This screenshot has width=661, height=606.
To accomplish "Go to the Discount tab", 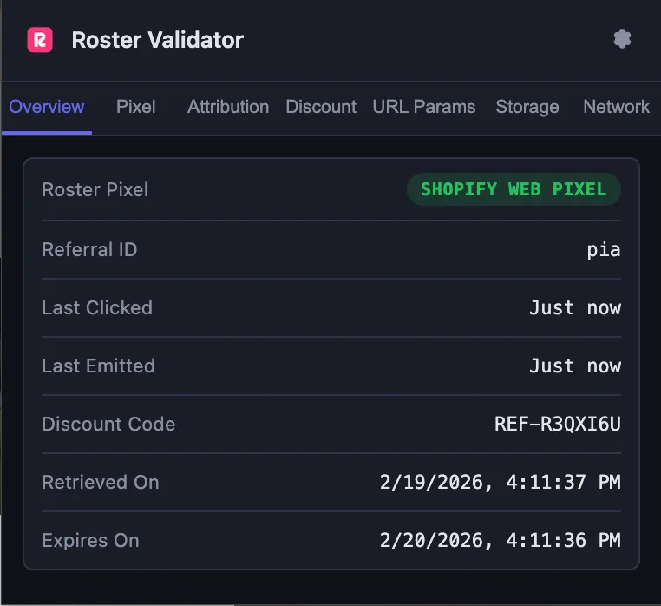I will click(321, 106).
